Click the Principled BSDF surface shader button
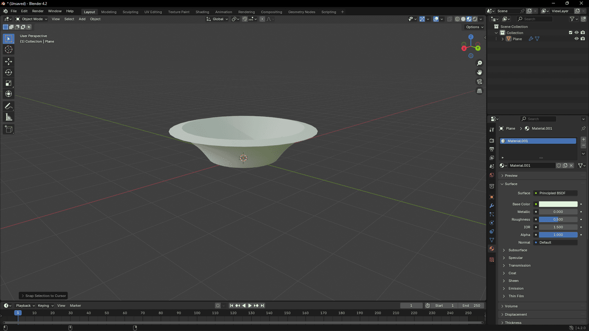The width and height of the screenshot is (589, 331). [x=555, y=193]
